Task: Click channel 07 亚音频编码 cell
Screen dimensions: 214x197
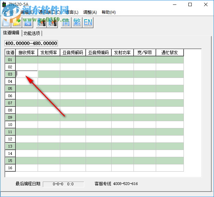Action: [99, 103]
